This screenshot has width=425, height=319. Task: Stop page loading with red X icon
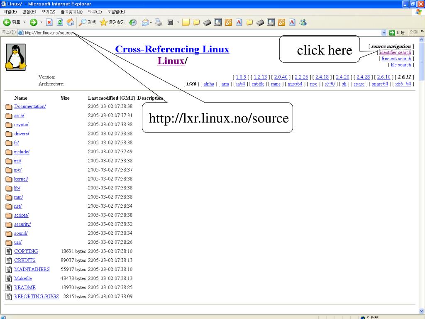click(49, 22)
